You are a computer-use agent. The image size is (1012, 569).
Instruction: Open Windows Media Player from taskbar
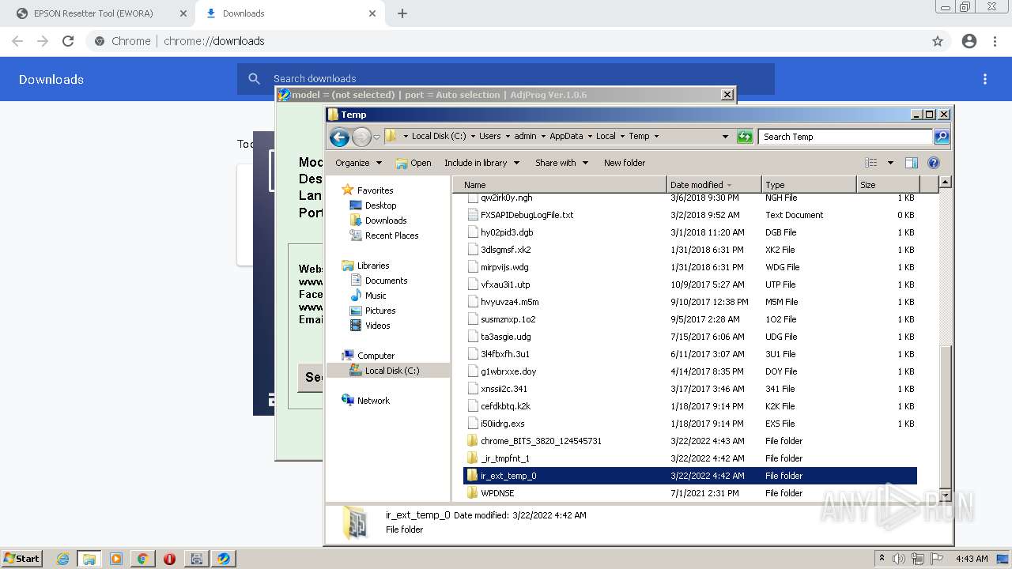point(116,559)
